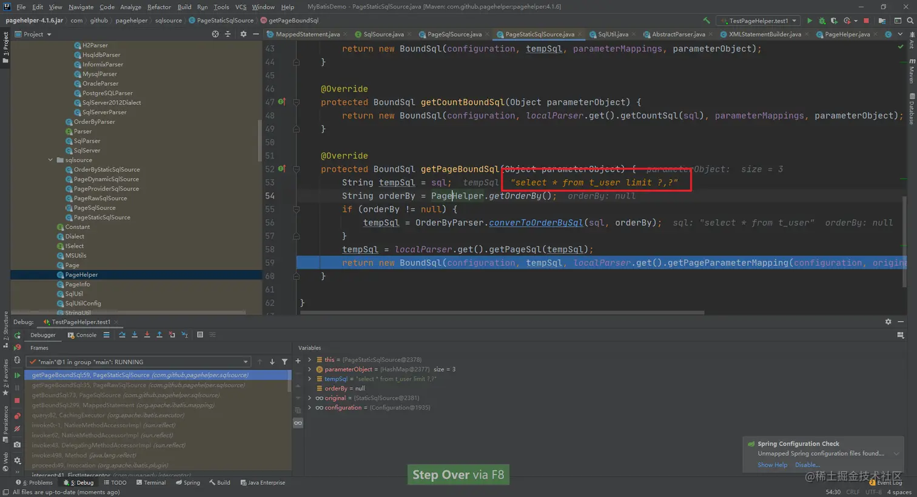
Task: Run with Coverage from the top toolbar
Action: pyautogui.click(x=835, y=21)
